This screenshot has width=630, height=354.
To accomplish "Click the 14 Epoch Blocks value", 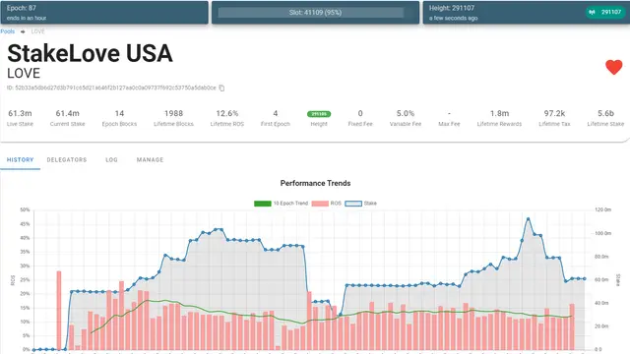I will coord(119,114).
